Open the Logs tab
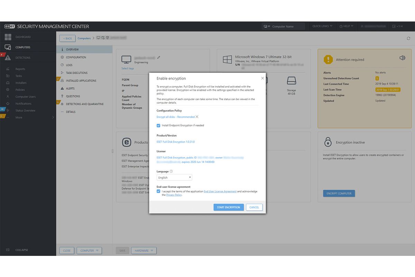The height and width of the screenshot is (277, 415). pyautogui.click(x=84, y=65)
